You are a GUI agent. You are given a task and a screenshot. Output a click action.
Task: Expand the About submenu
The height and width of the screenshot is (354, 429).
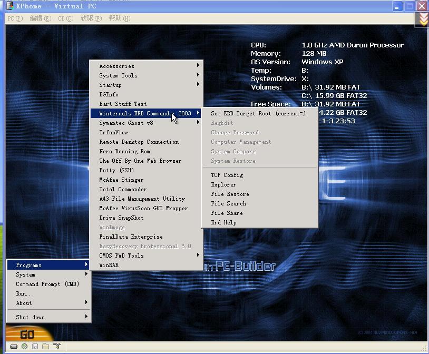[48, 303]
